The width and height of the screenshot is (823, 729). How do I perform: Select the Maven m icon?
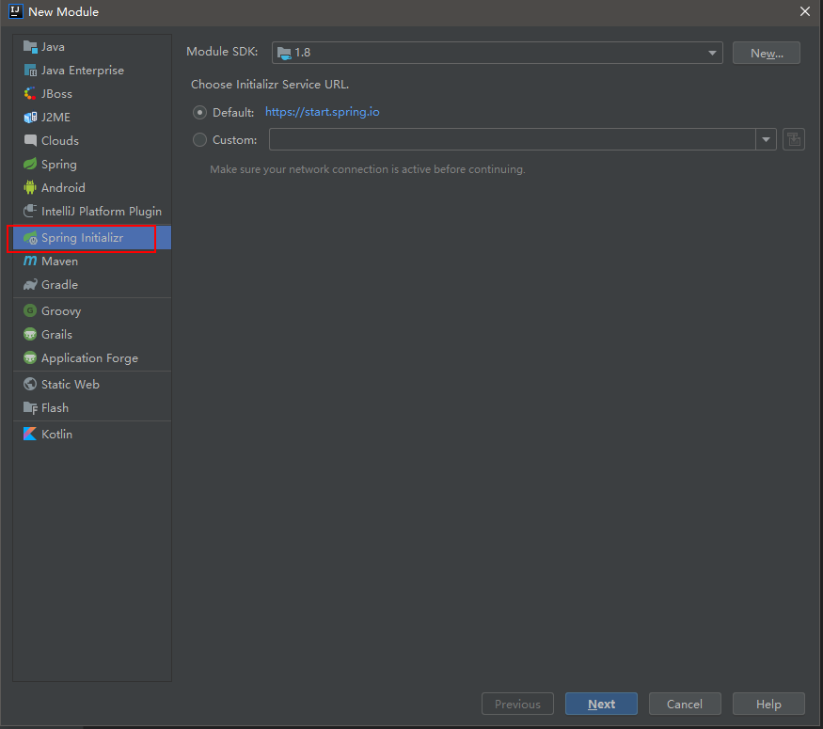pyautogui.click(x=30, y=261)
